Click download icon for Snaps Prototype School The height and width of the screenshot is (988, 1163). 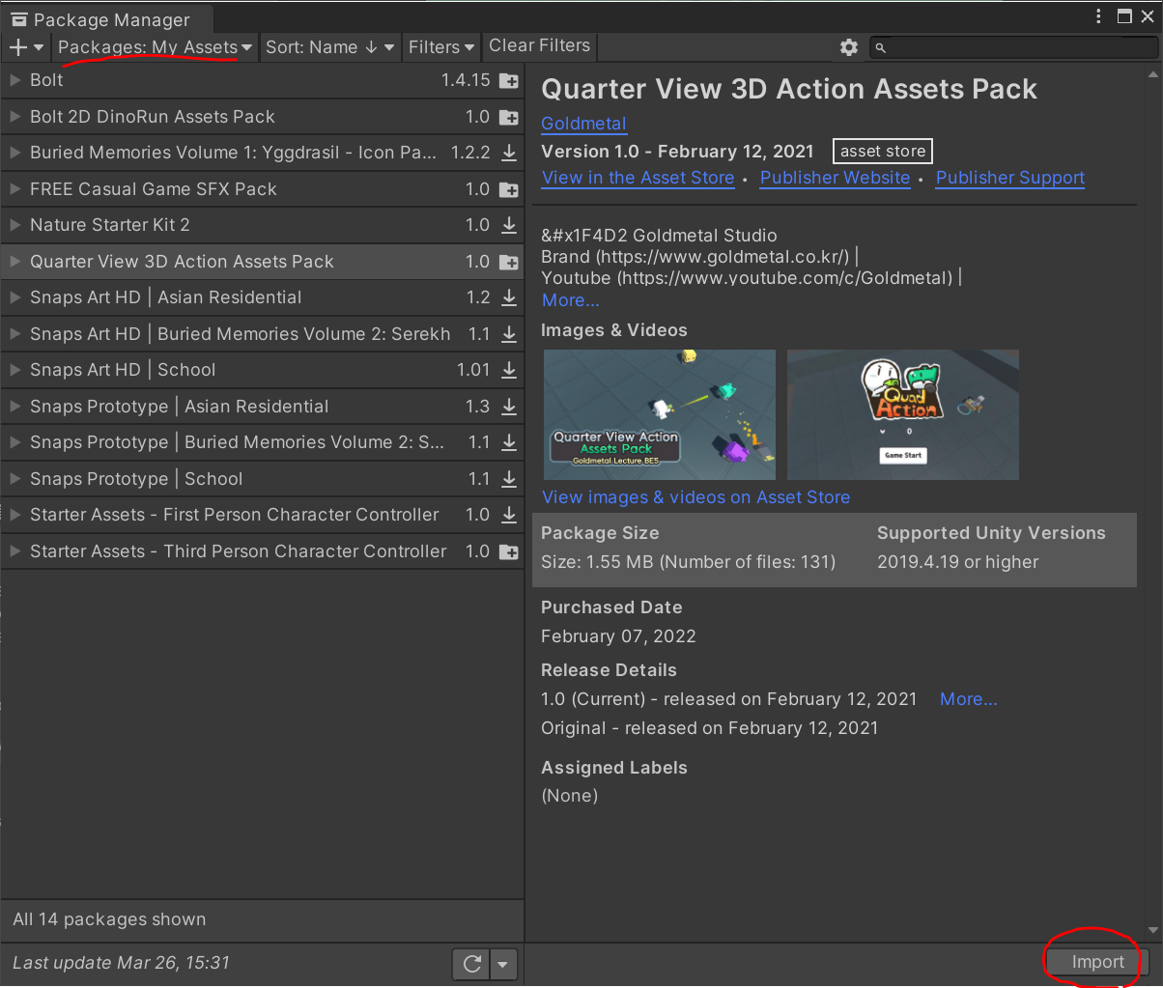(x=508, y=479)
